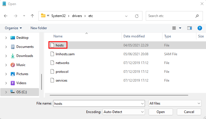Refresh the etc folder listing

(137, 16)
